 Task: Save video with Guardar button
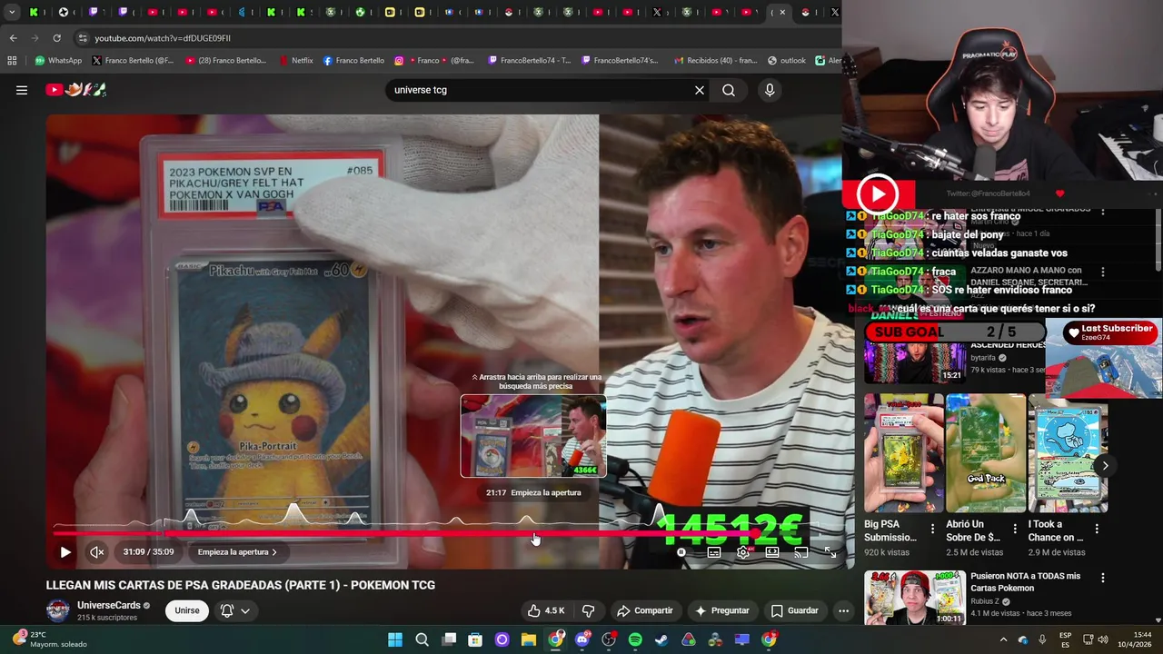click(x=795, y=610)
